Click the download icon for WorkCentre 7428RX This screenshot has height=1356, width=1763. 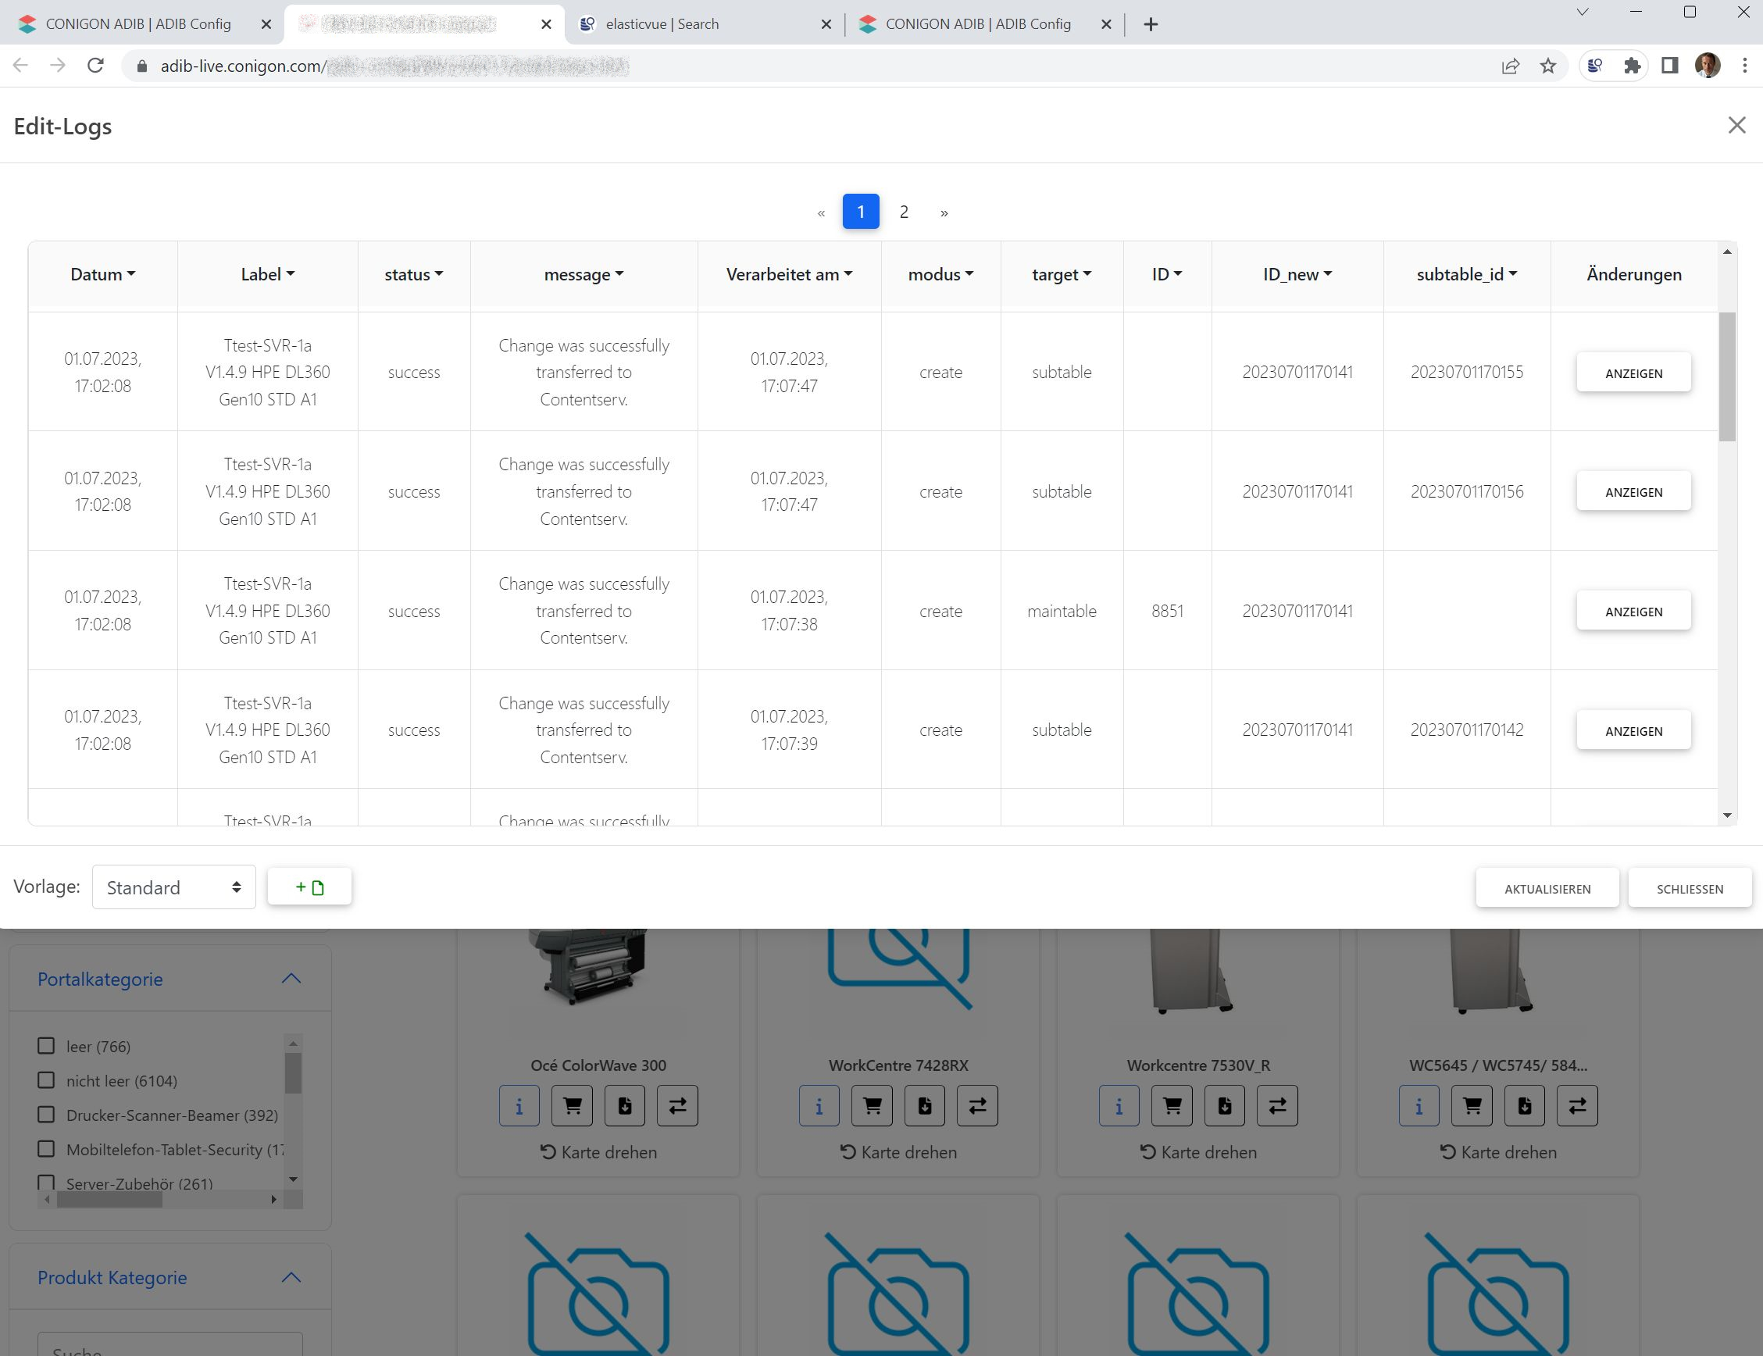pyautogui.click(x=925, y=1106)
